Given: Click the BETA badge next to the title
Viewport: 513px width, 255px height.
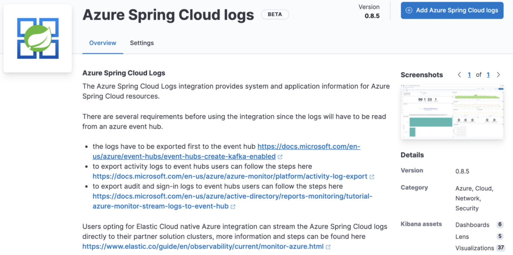Looking at the screenshot, I should coord(275,14).
